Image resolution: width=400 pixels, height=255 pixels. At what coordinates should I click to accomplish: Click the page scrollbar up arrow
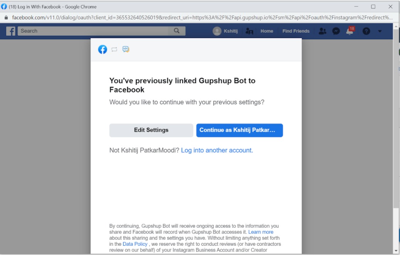tap(396, 26)
